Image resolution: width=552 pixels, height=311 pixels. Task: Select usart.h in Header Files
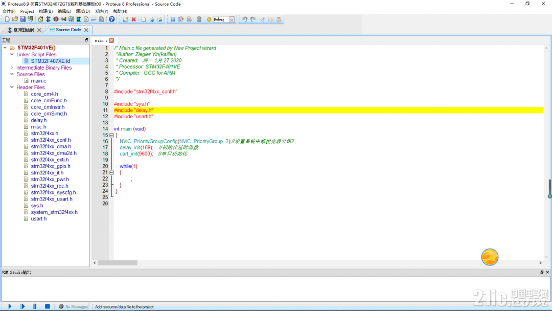38,218
